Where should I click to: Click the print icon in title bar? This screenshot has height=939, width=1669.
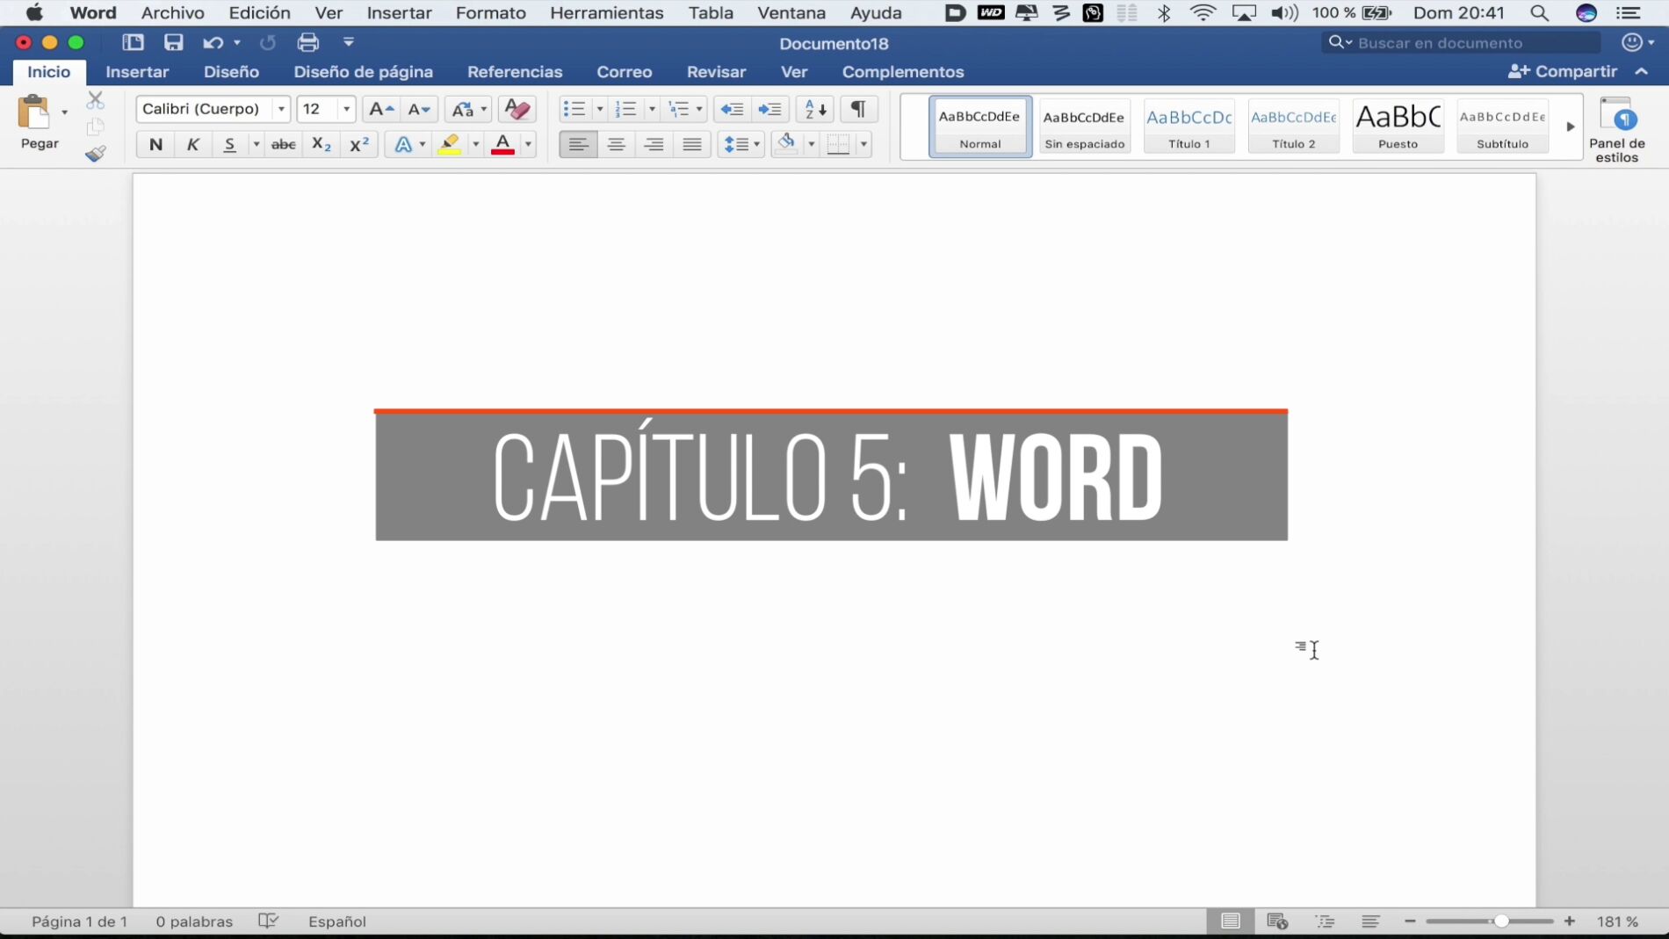point(307,42)
